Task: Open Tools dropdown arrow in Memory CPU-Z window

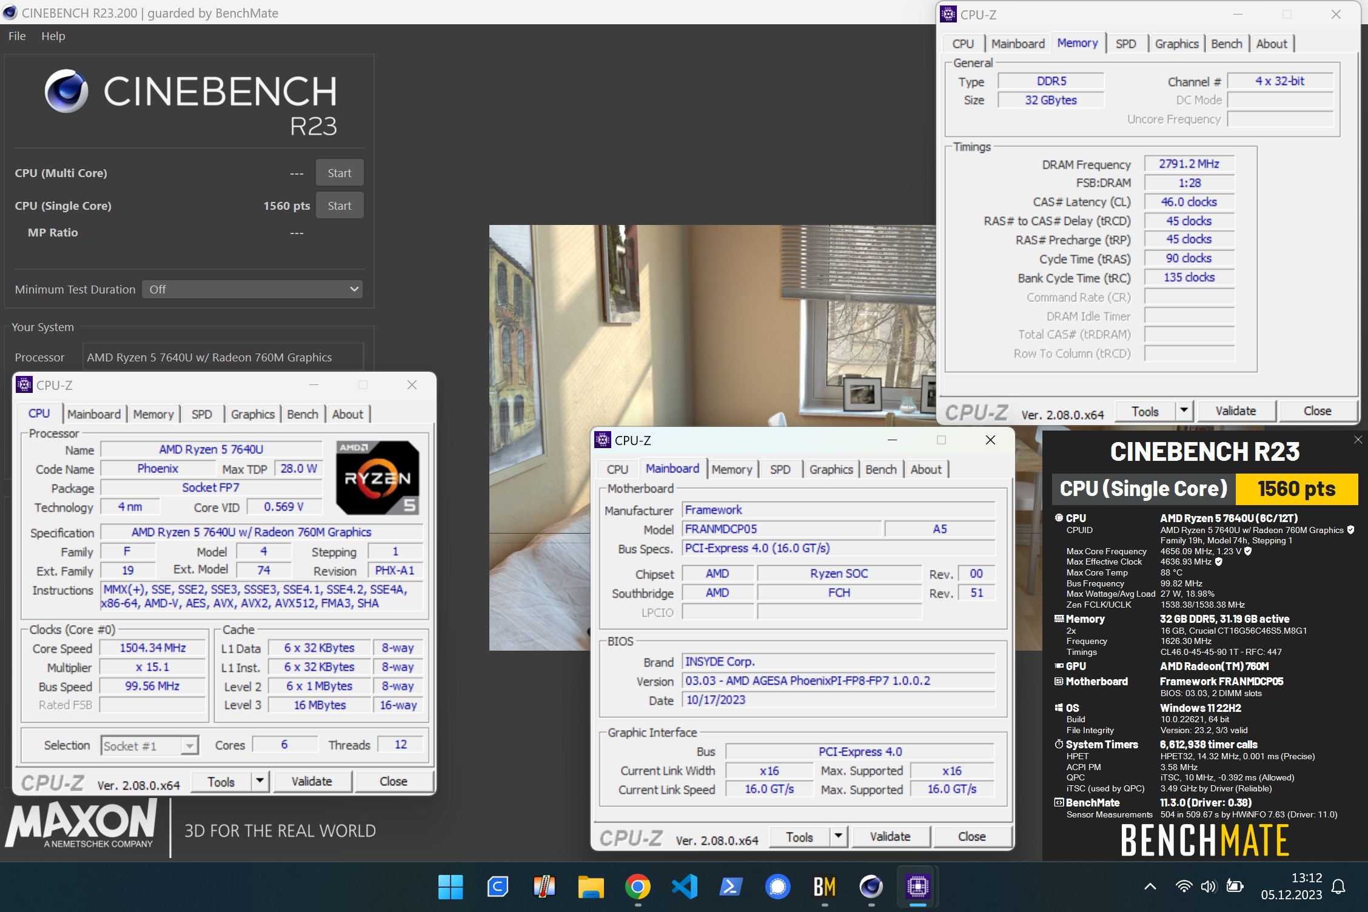Action: click(x=1184, y=411)
